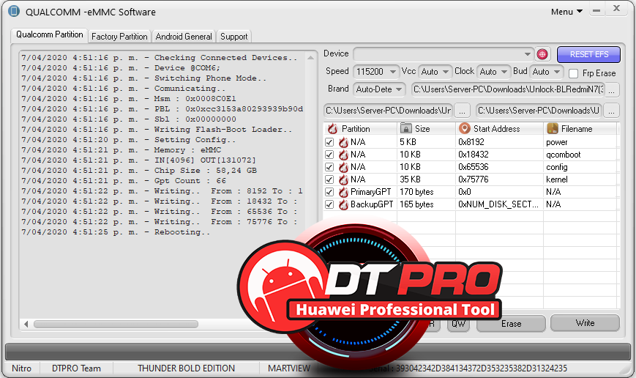Click the log scroll up arrow
The width and height of the screenshot is (636, 378).
[311, 58]
